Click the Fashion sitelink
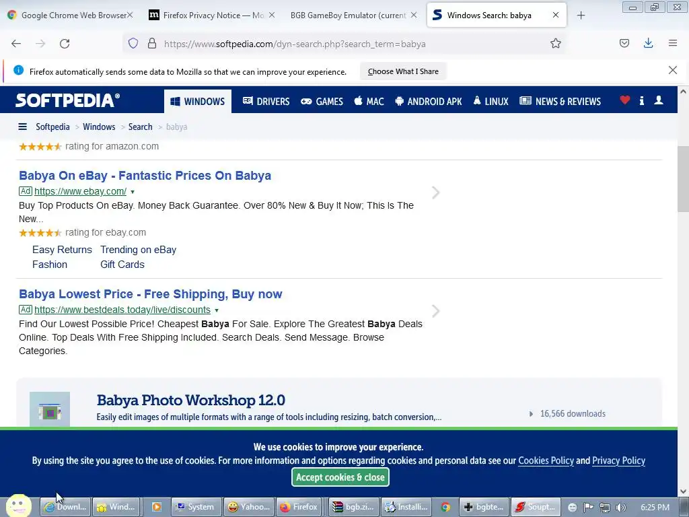Screen dimensions: 689x517 coord(50,265)
